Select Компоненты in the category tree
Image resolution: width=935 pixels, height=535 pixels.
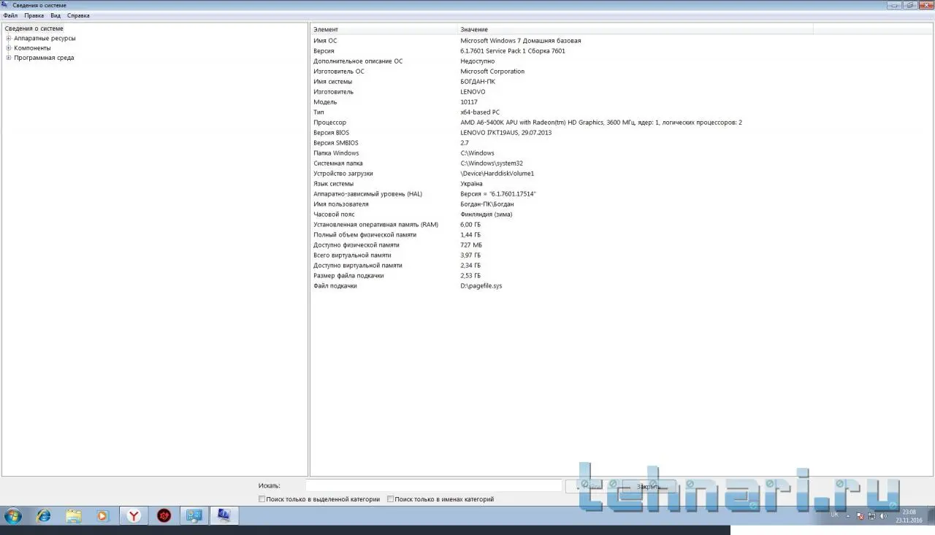(32, 48)
